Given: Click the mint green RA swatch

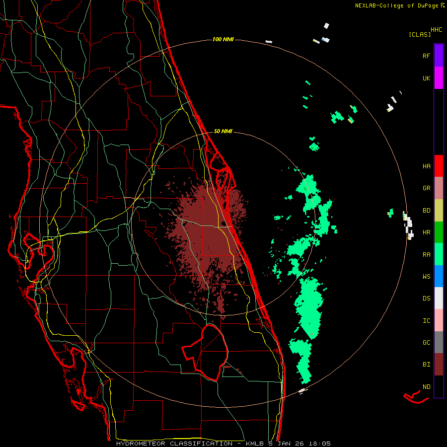Looking at the screenshot, I should [439, 254].
